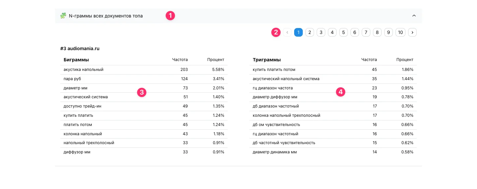Select pagination page 4
Viewport: 477px width, 189px height.
pyautogui.click(x=332, y=32)
